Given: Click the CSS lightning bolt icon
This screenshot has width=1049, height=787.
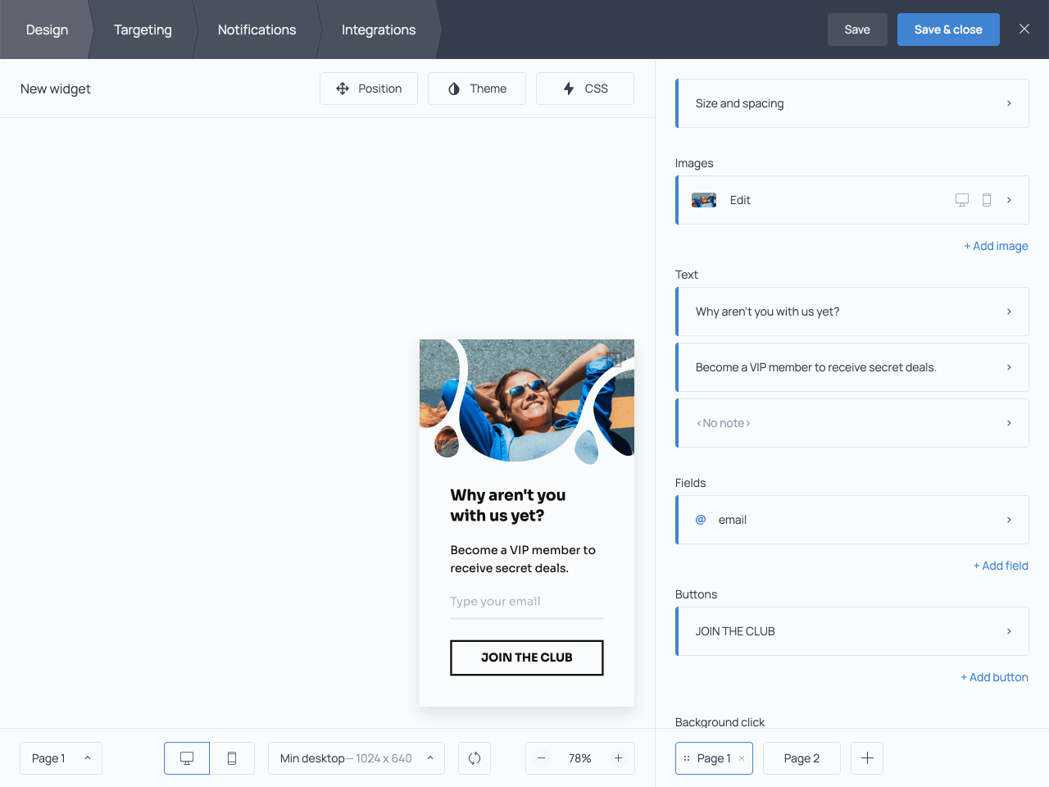Looking at the screenshot, I should tap(569, 88).
